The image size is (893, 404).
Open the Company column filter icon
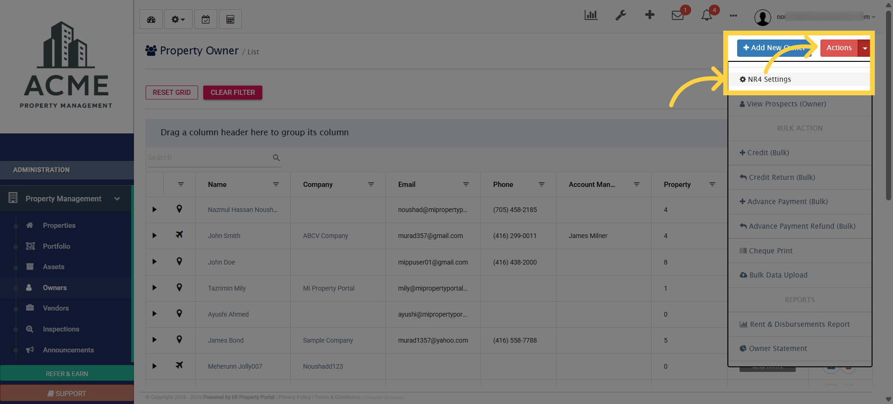point(371,185)
